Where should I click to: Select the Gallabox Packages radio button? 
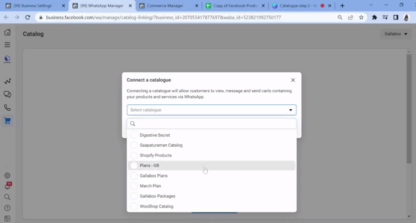134,196
